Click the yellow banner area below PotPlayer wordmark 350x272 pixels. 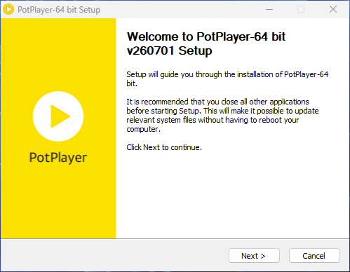pyautogui.click(x=58, y=201)
